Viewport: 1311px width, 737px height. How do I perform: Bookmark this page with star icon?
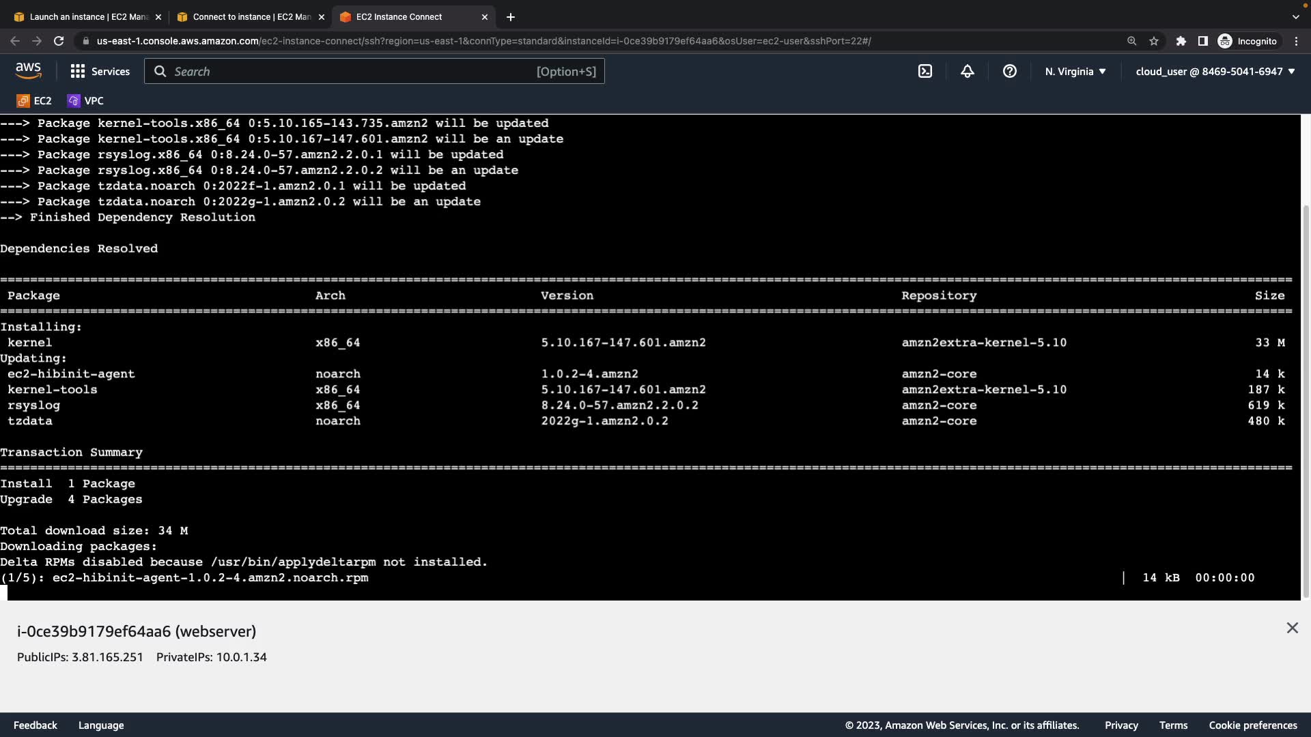point(1154,41)
